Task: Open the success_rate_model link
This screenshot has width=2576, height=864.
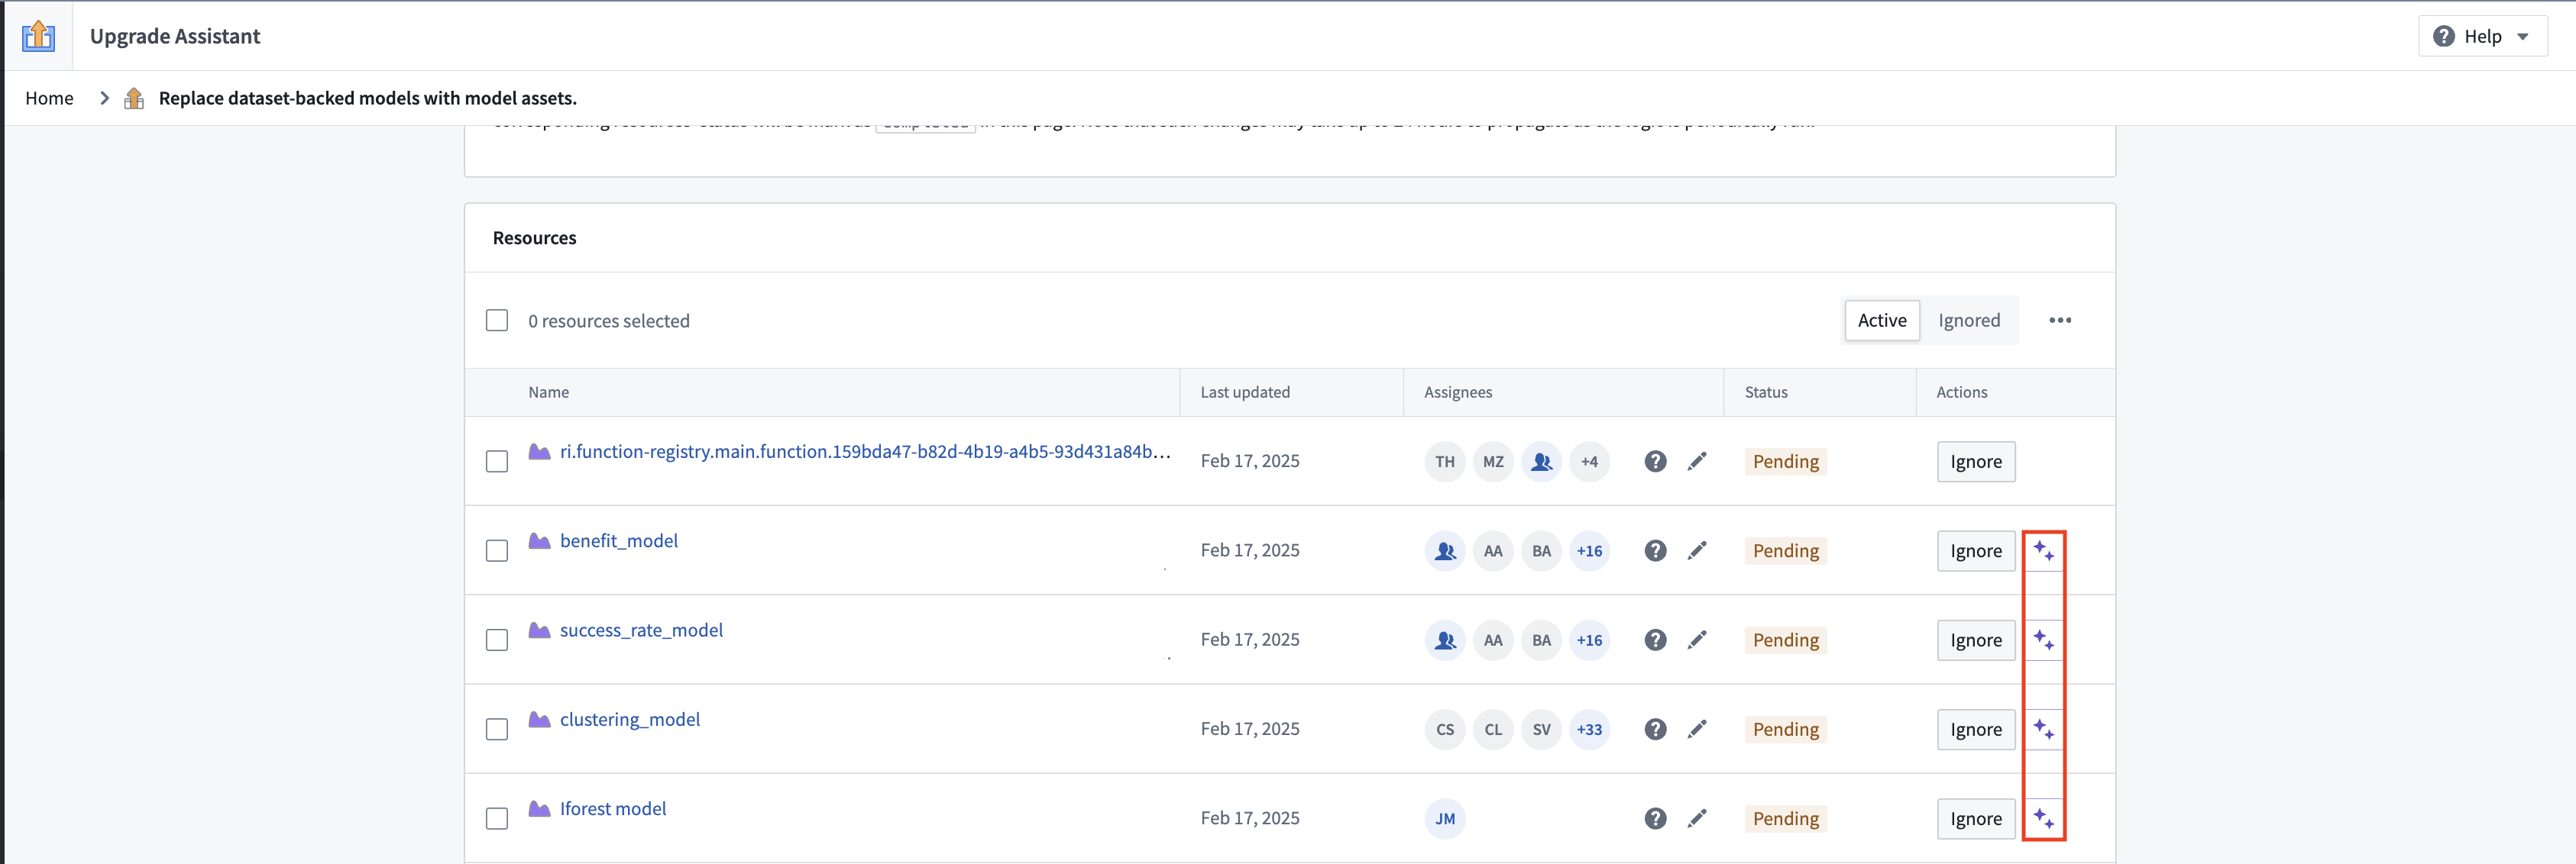Action: 641,630
